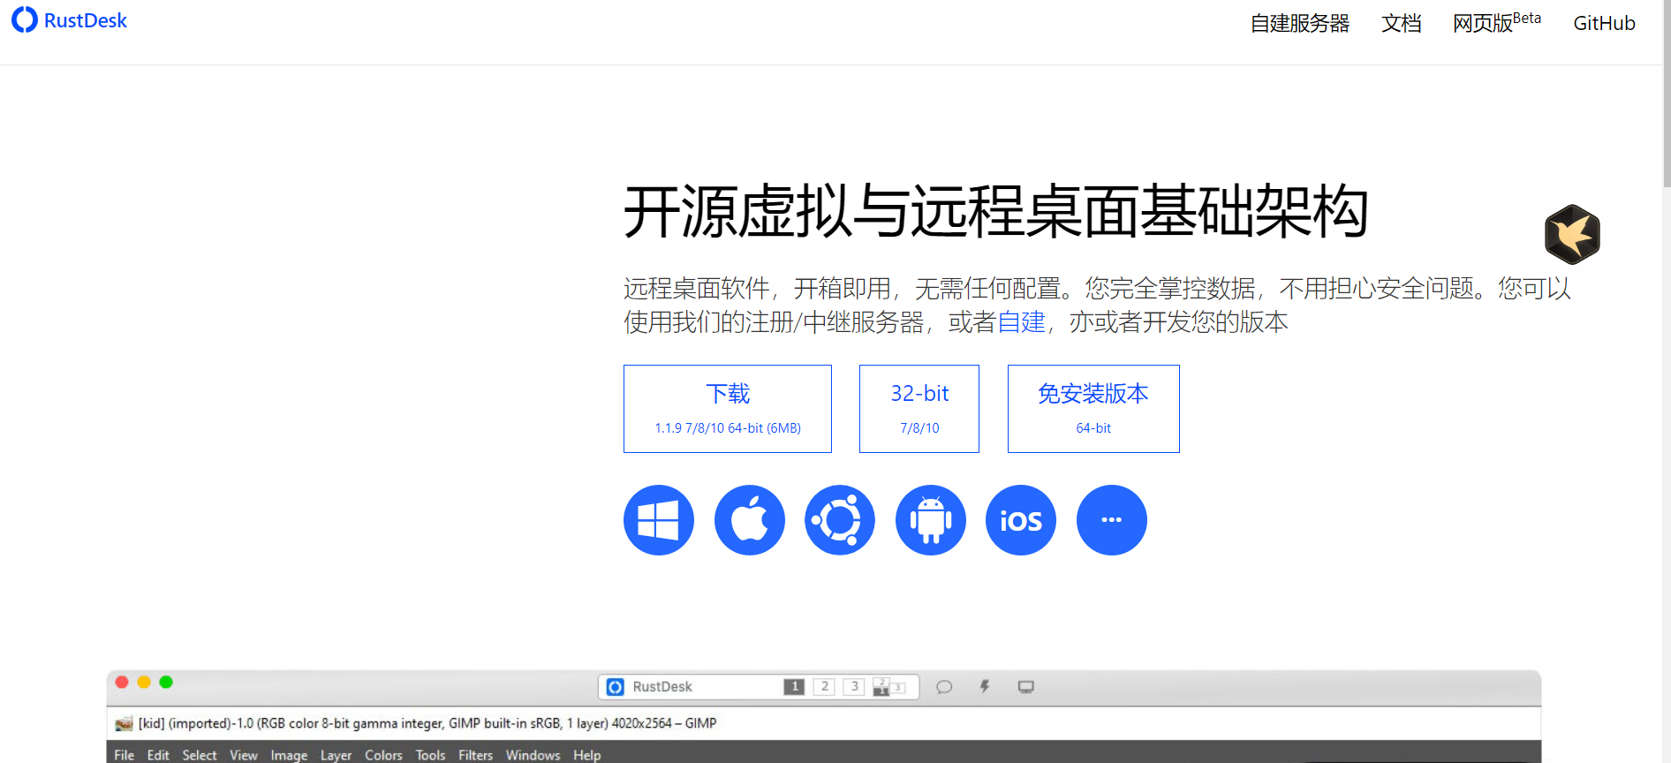This screenshot has width=1671, height=763.
Task: Open 网页版 Beta in the navigation
Action: point(1496,23)
